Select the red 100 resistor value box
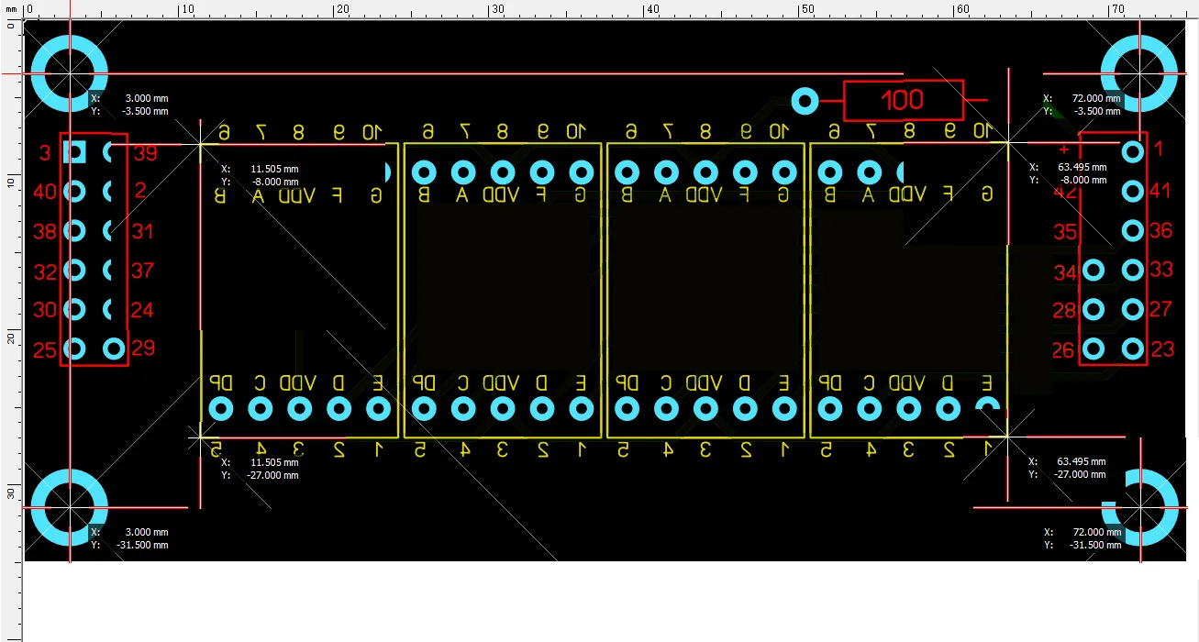 click(904, 100)
